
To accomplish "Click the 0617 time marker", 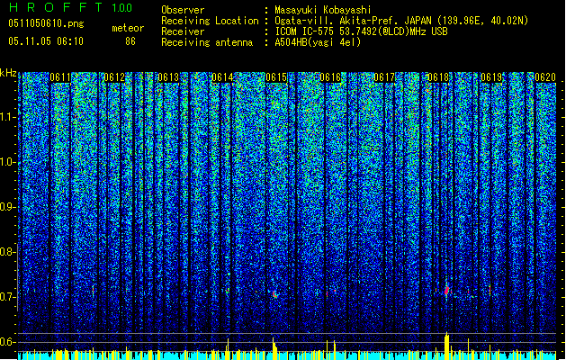I will tap(384, 77).
